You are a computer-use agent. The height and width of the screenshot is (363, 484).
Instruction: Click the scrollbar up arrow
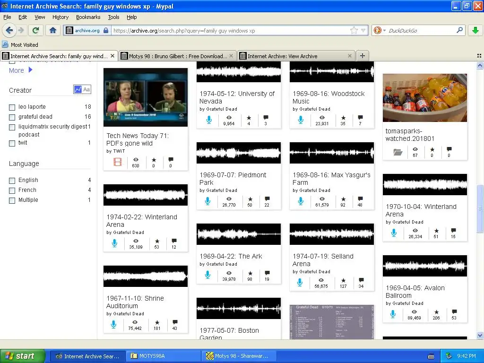coord(480,65)
